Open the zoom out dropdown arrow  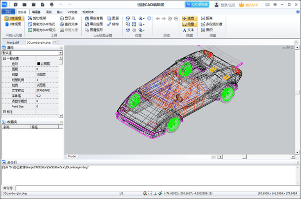point(144,24)
